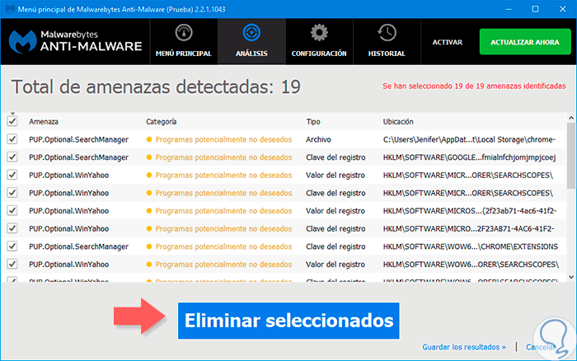Switch to the ANÁLISIS tab label
The width and height of the screenshot is (577, 361).
[251, 54]
